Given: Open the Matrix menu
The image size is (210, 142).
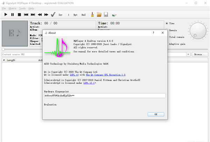Looking at the screenshot, I should click(x=13, y=8).
